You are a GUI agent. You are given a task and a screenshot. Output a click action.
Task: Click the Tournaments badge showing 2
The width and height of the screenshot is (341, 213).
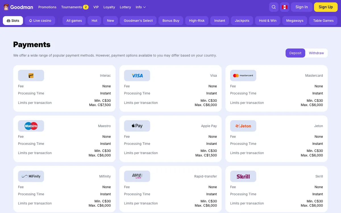(86, 7)
